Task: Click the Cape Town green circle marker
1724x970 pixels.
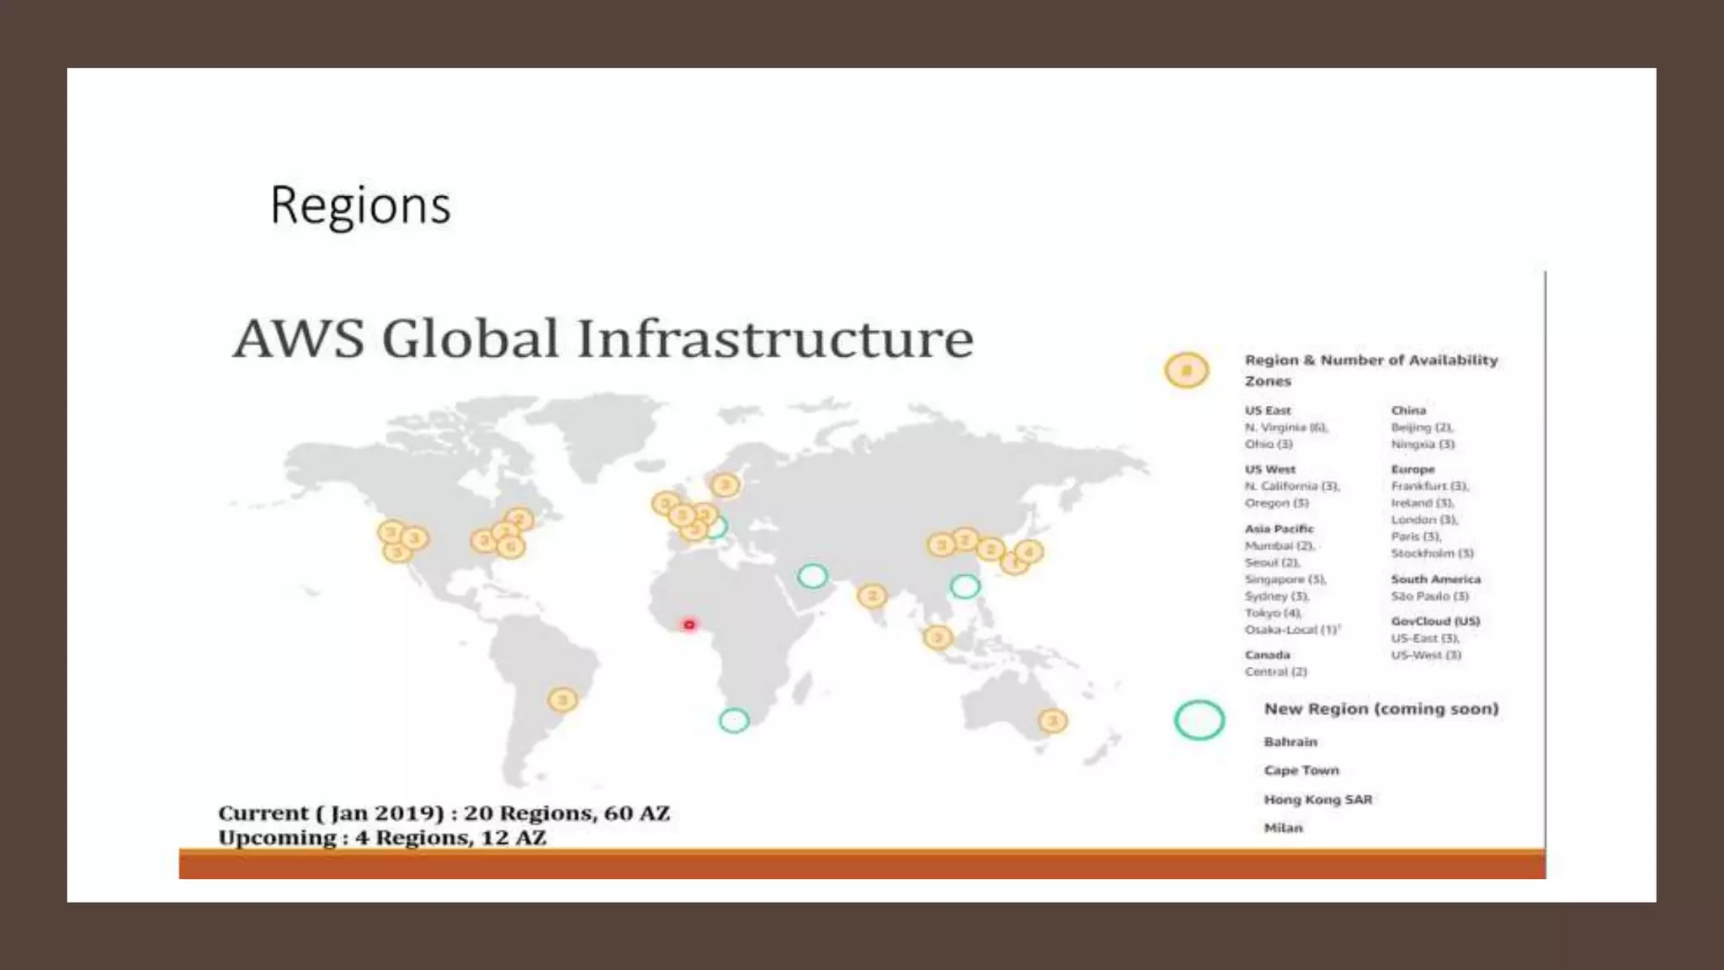Action: point(734,721)
